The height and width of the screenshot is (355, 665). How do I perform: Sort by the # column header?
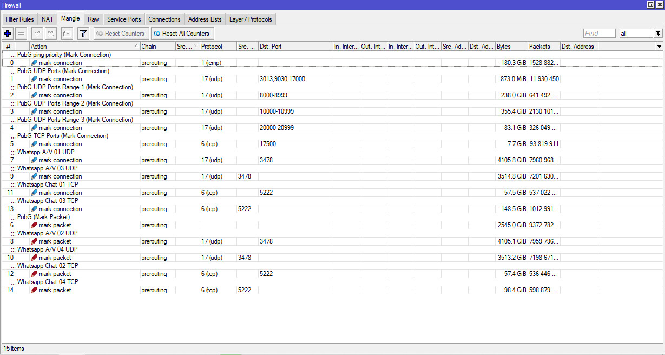point(8,47)
